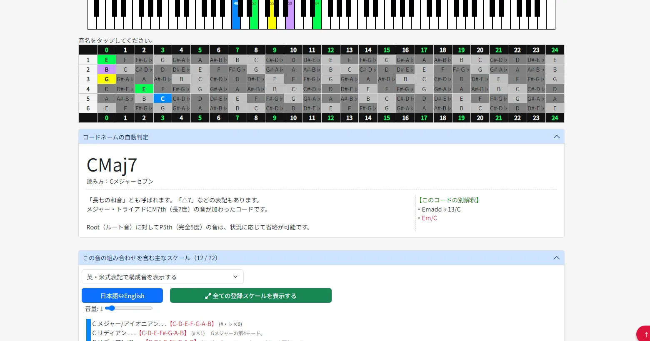This screenshot has height=341, width=650.
Task: Toggle green E on string 4 fret 2
Action: point(144,89)
